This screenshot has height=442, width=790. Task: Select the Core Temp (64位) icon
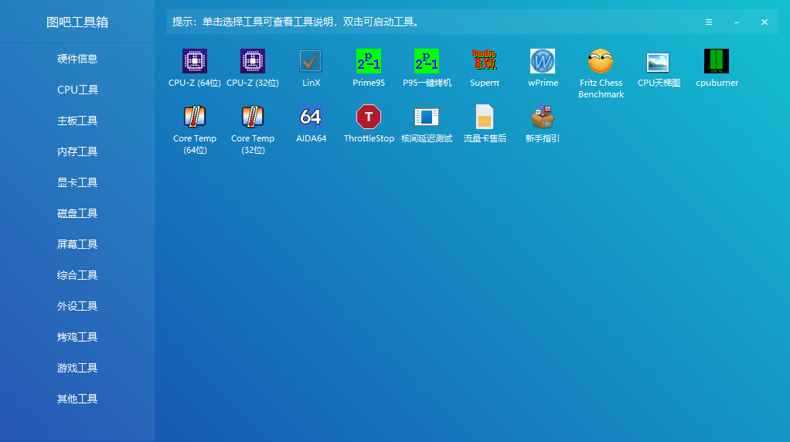[195, 117]
